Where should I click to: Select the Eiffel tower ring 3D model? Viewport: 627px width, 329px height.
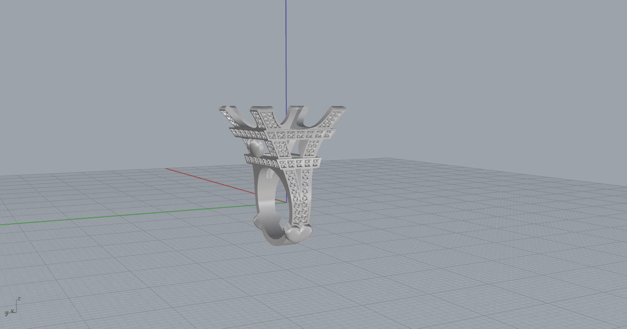click(283, 175)
